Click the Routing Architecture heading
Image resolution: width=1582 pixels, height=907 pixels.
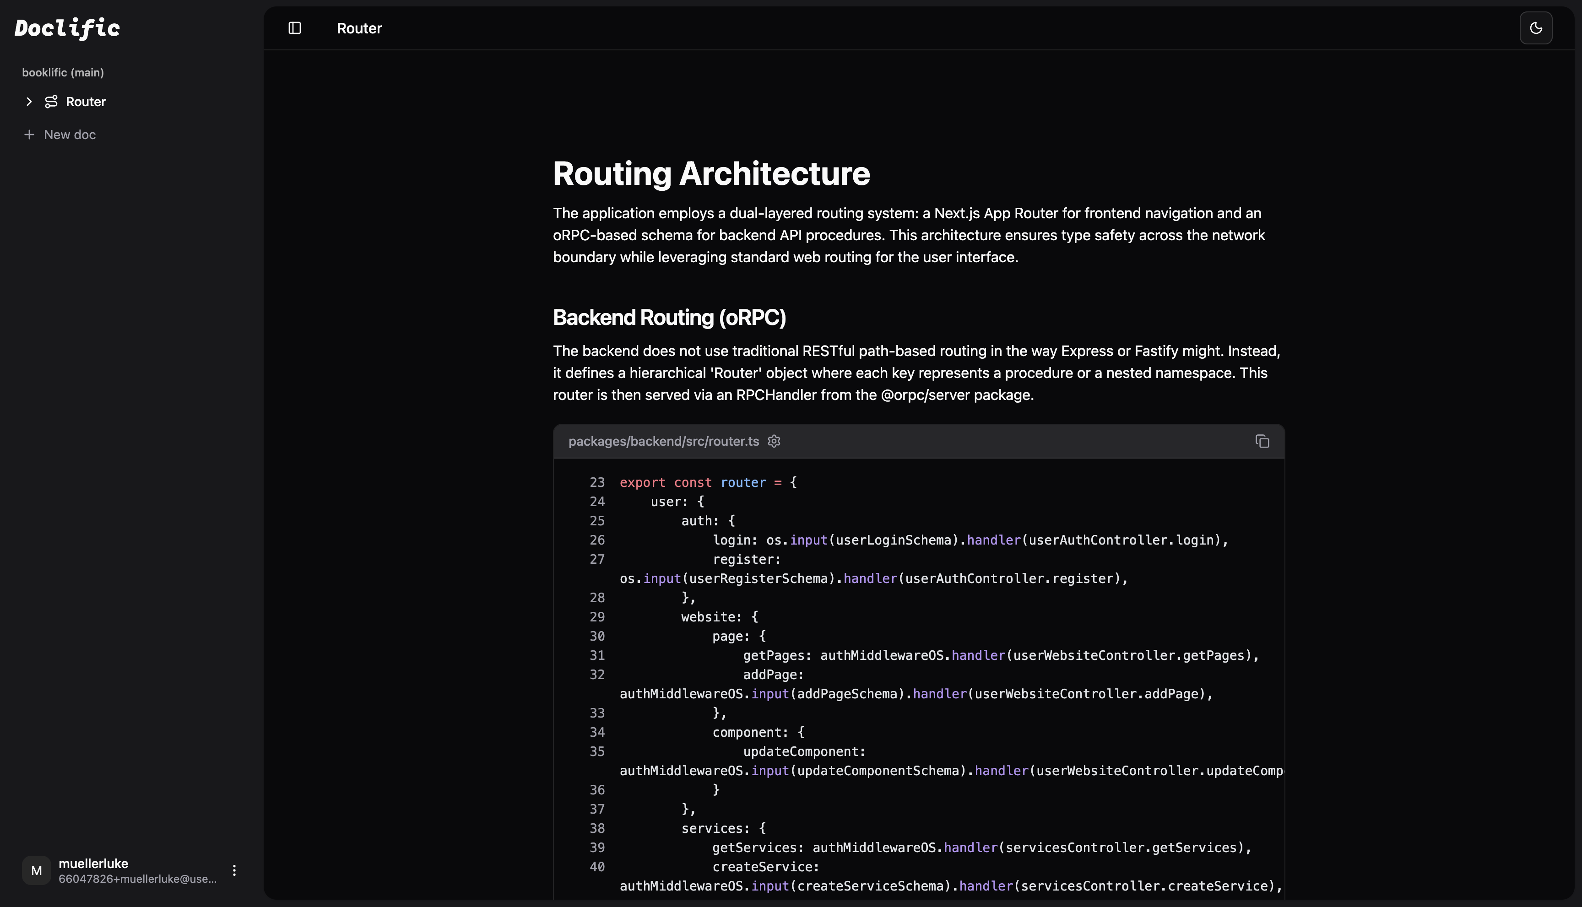[711, 173]
